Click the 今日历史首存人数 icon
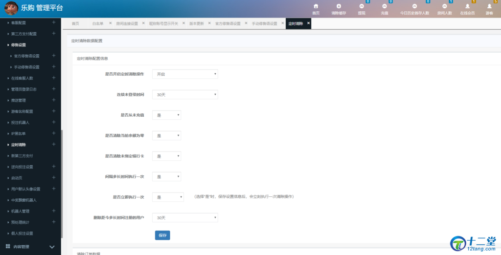Screen dimensions: 501x255 point(414,6)
